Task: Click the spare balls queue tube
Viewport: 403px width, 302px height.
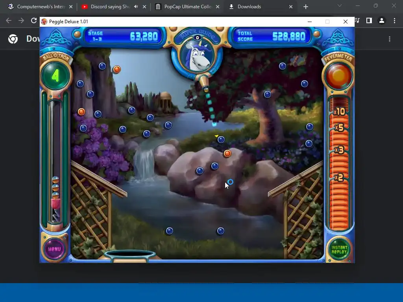Action: coord(55,162)
